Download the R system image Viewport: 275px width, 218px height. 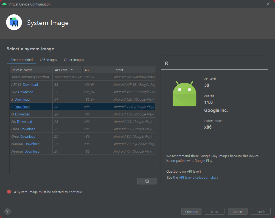[x=22, y=107]
